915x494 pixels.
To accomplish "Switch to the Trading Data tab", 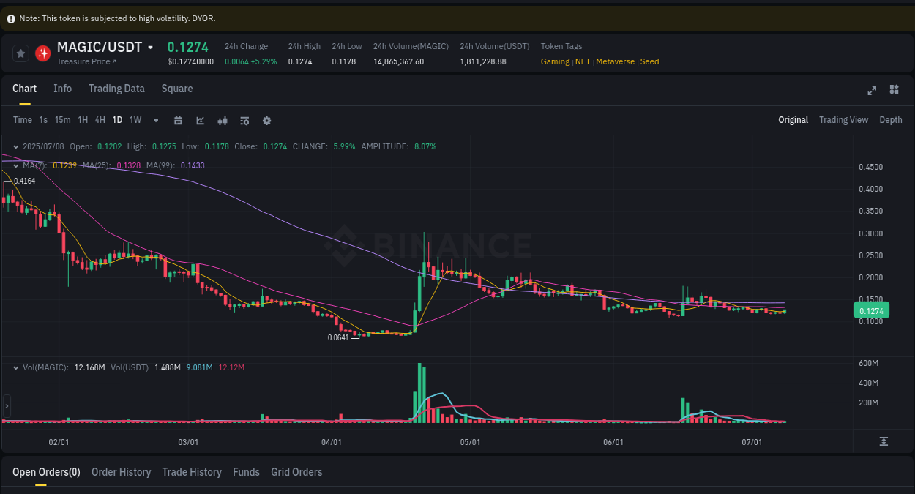I will 116,89.
